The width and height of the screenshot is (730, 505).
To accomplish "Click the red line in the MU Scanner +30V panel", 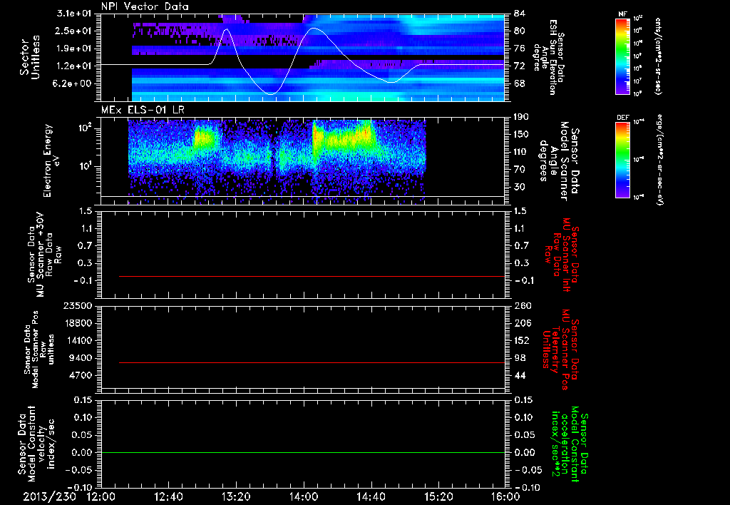I will (x=312, y=276).
